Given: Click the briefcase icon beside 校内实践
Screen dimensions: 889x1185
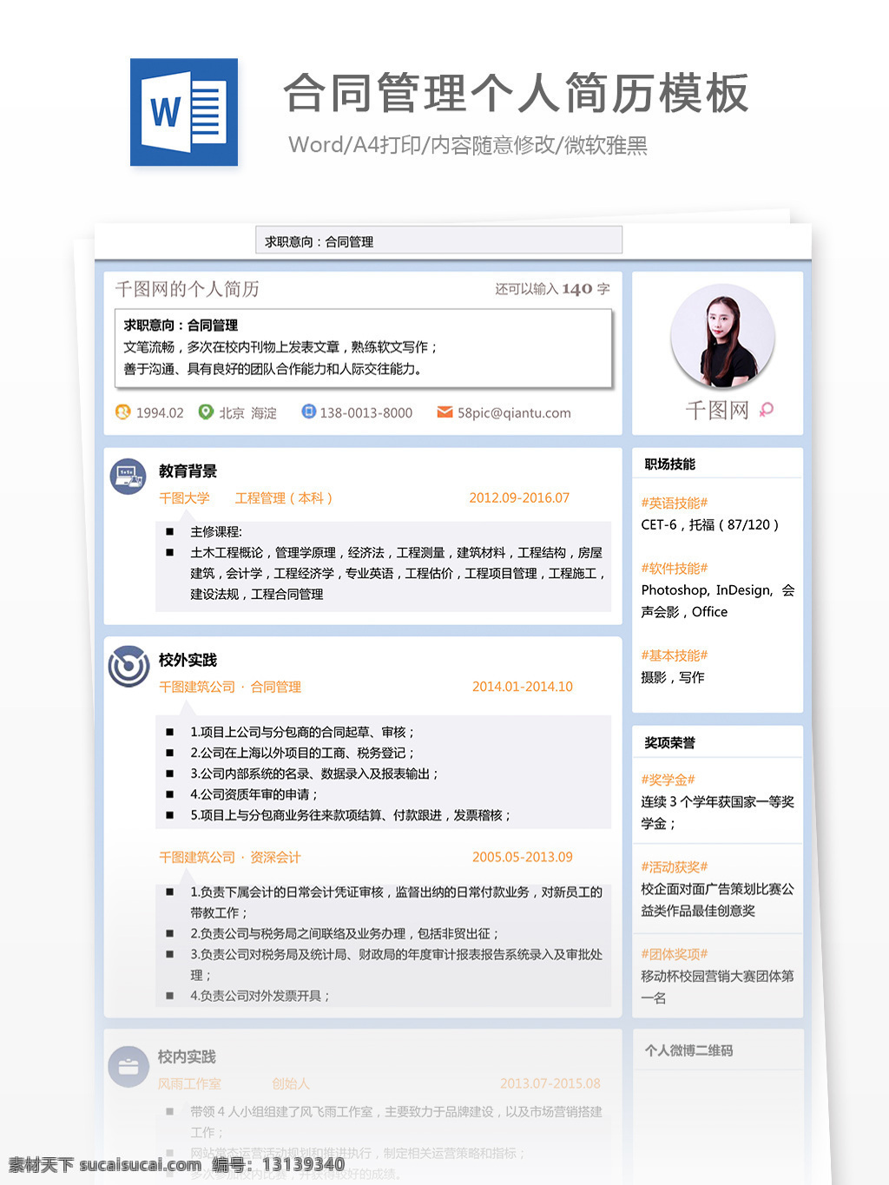Looking at the screenshot, I should coord(128,1066).
